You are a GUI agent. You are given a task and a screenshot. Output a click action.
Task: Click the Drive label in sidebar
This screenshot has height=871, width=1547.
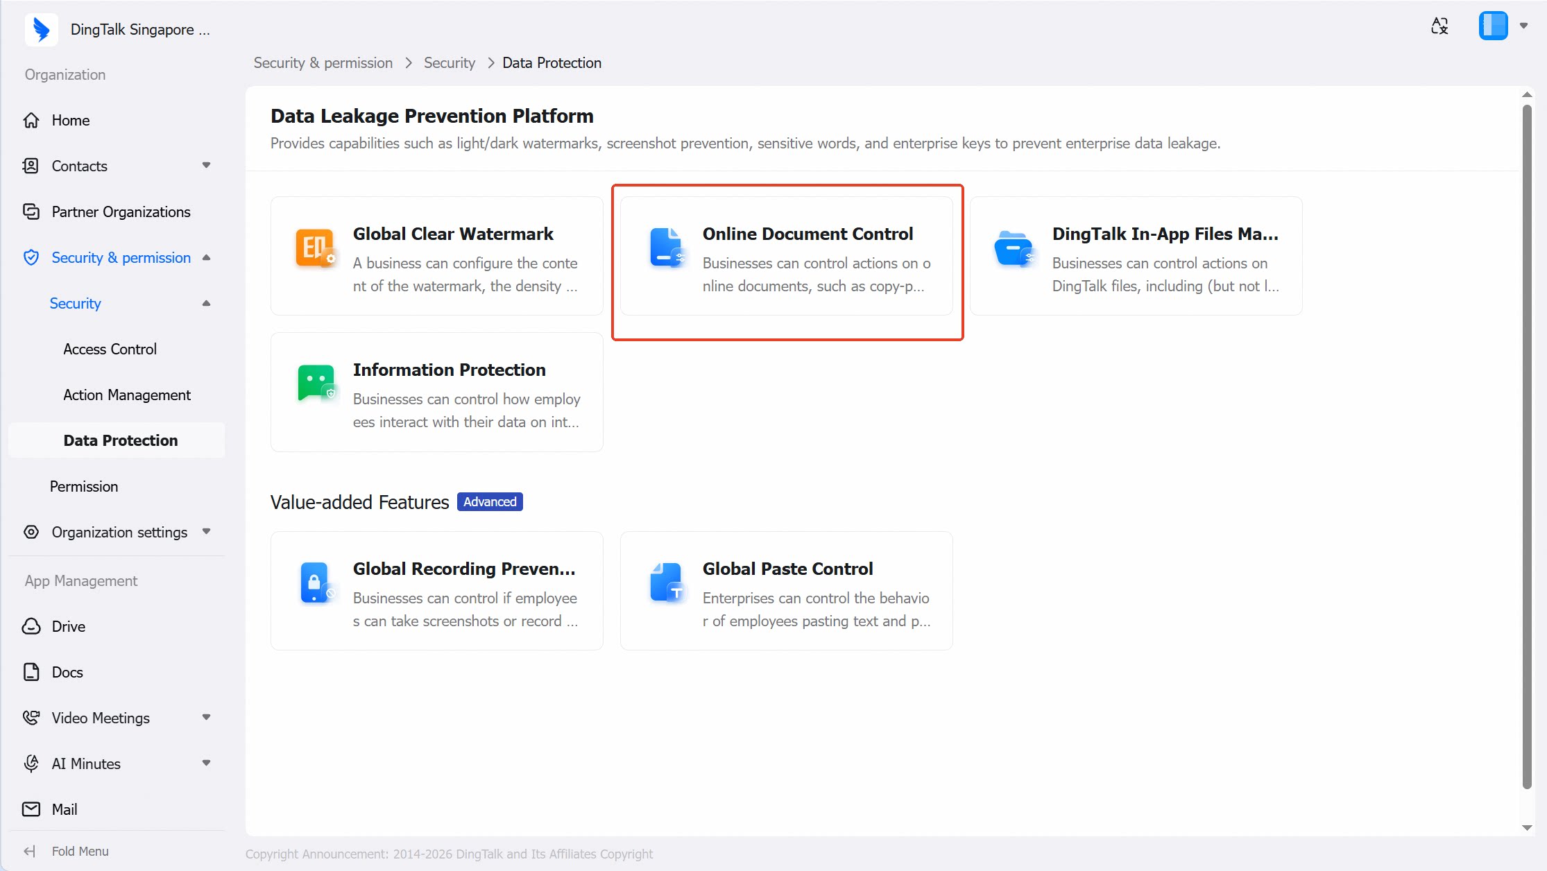[x=69, y=626]
